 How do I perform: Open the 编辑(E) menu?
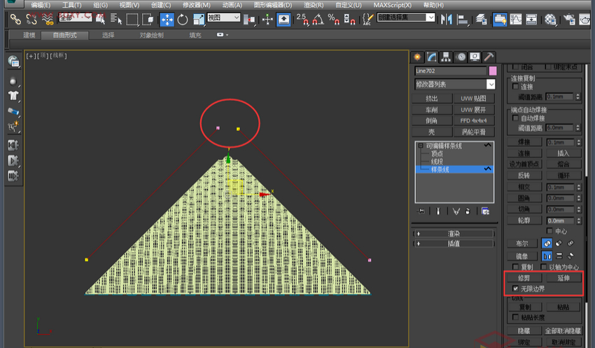click(x=40, y=5)
